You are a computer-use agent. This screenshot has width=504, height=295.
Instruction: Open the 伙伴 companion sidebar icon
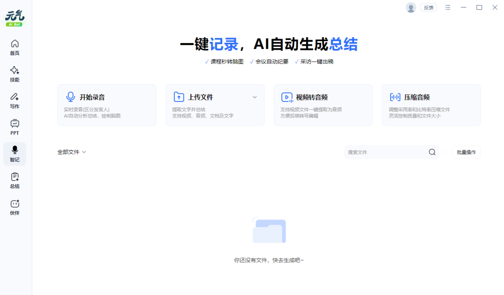(15, 207)
